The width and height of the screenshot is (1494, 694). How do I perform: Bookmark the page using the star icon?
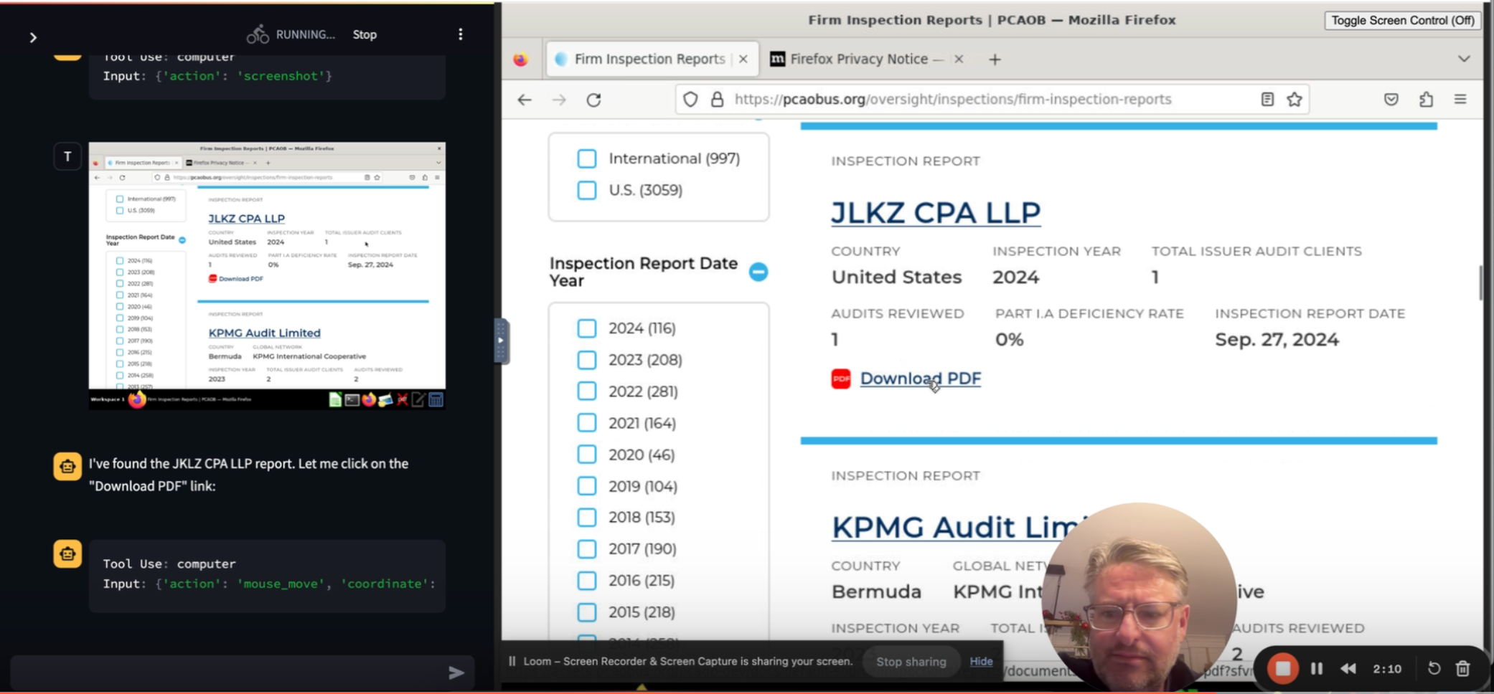click(x=1295, y=100)
